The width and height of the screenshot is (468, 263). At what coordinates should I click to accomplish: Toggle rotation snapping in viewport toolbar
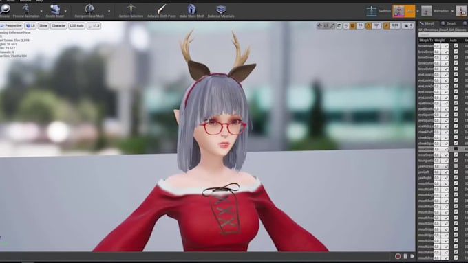[x=369, y=26]
